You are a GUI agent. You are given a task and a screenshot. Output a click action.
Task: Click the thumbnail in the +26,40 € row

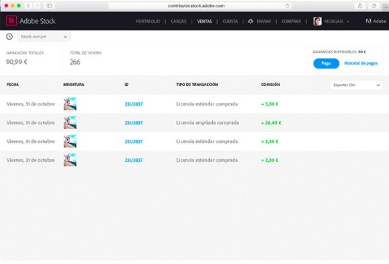70,122
